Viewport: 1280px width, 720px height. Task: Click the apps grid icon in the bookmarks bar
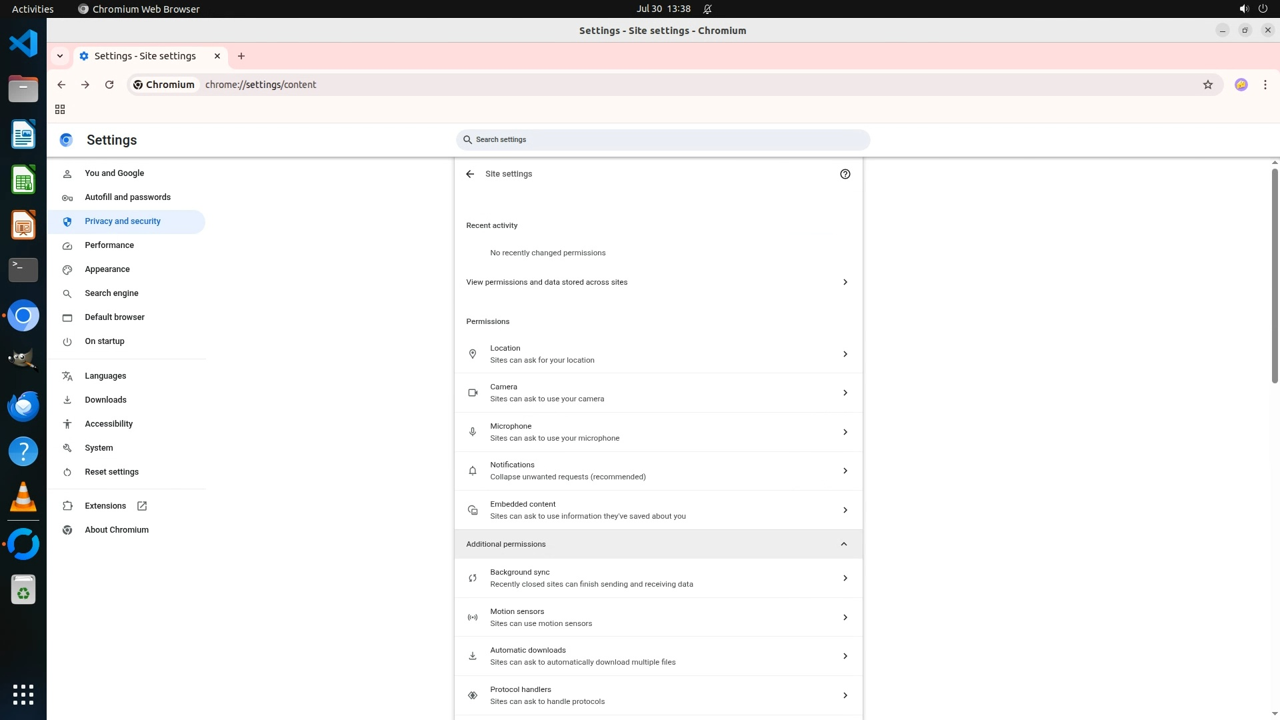pyautogui.click(x=60, y=109)
